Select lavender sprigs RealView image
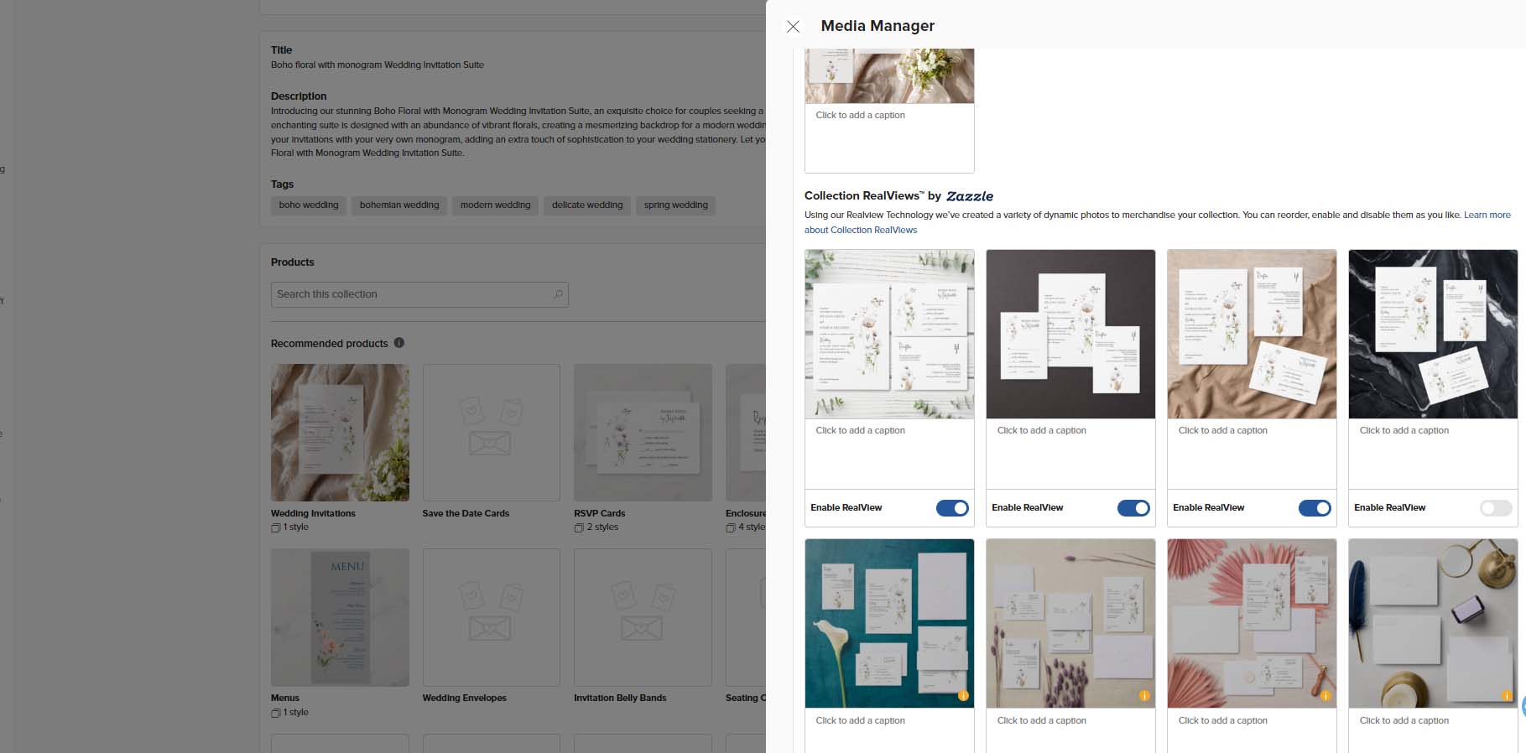The image size is (1526, 753). tap(1070, 623)
